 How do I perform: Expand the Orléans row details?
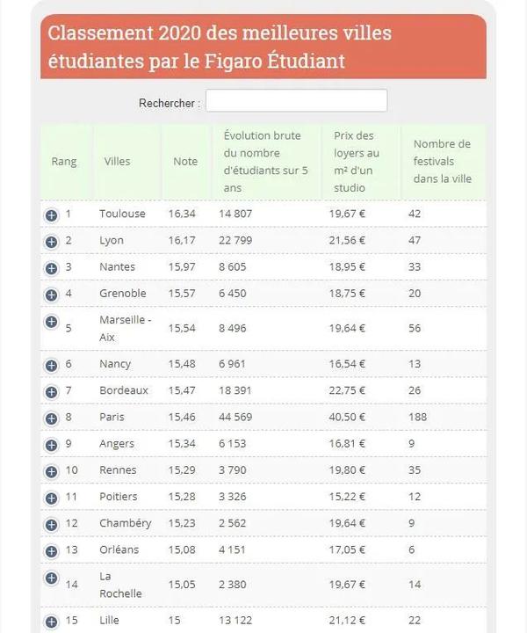click(x=51, y=550)
